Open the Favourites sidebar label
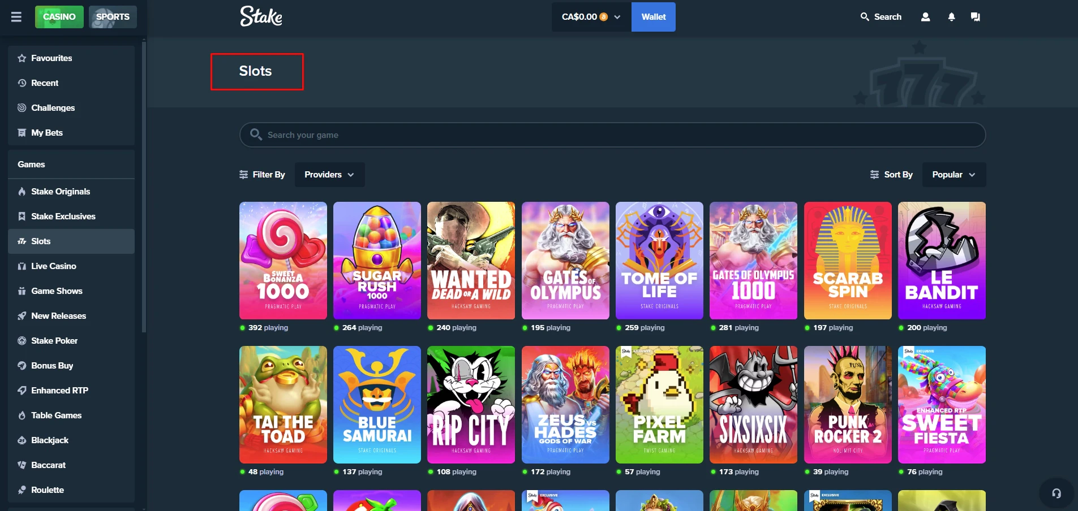1078x511 pixels. pos(51,58)
